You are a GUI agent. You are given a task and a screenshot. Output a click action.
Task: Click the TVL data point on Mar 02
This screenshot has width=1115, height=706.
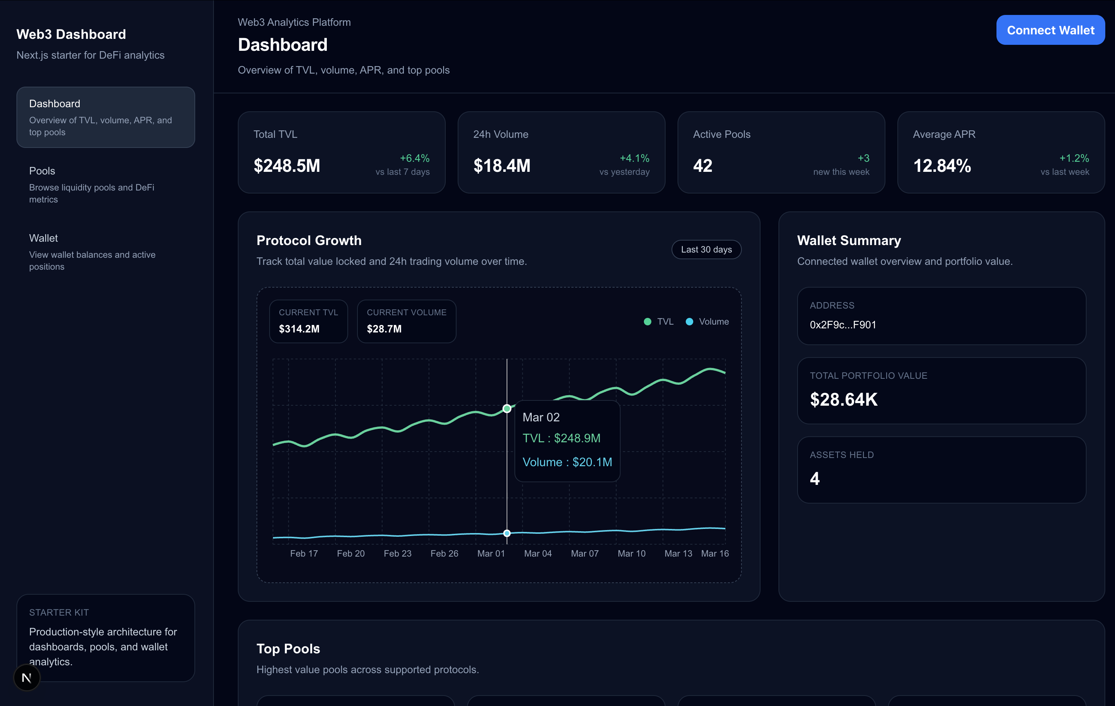(x=507, y=409)
